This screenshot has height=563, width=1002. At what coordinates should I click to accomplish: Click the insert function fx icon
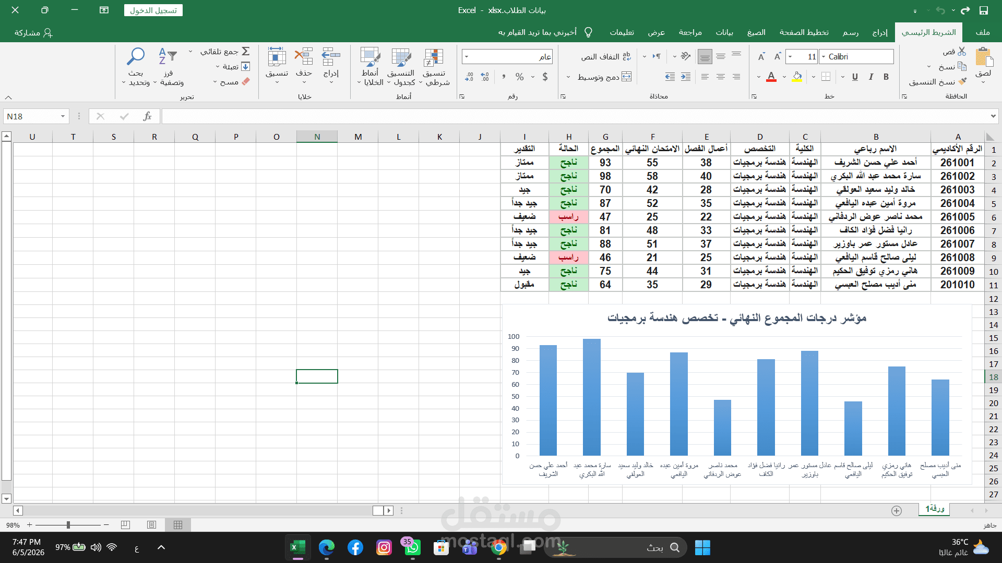pyautogui.click(x=148, y=116)
